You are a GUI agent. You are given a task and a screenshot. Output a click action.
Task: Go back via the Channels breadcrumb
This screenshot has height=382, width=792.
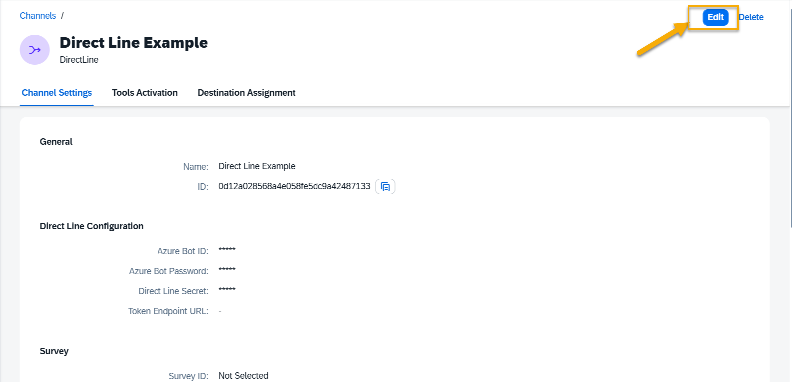pos(38,16)
